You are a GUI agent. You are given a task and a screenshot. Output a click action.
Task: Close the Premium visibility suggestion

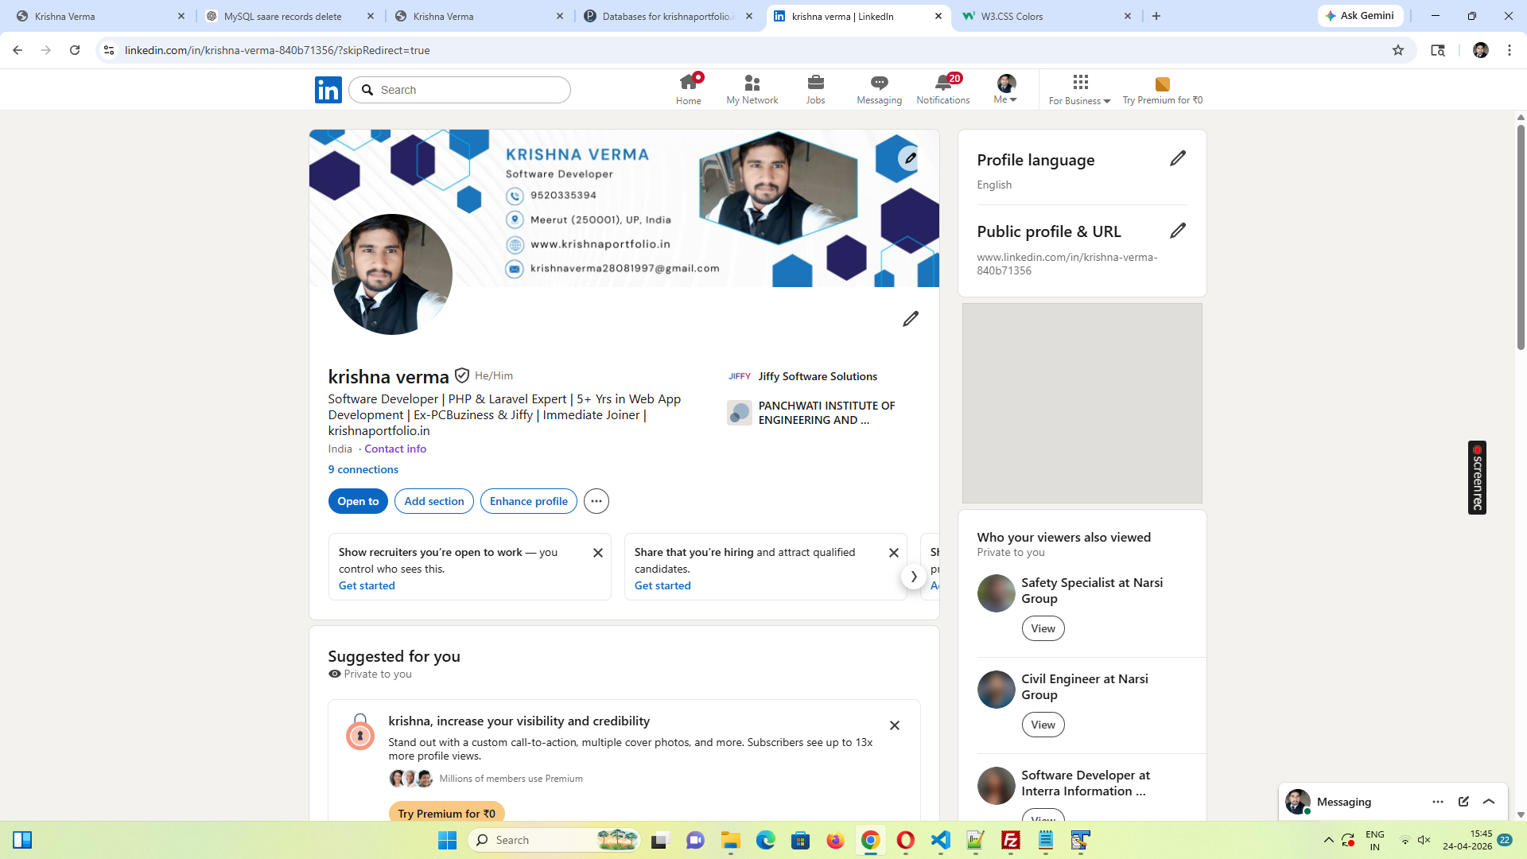[895, 725]
